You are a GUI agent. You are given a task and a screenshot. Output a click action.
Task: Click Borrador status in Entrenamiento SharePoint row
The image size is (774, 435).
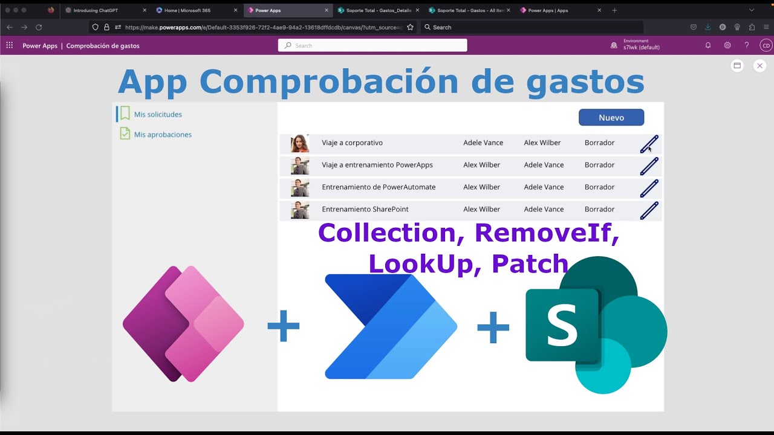(599, 209)
